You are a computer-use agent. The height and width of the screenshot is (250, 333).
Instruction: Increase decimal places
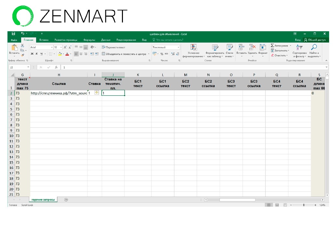coord(173,54)
